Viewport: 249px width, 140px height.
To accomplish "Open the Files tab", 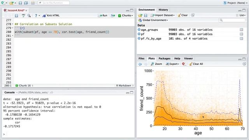I will (141, 59).
